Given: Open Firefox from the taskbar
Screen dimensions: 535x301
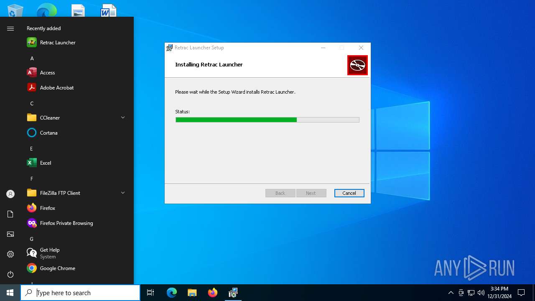Looking at the screenshot, I should coord(213,293).
